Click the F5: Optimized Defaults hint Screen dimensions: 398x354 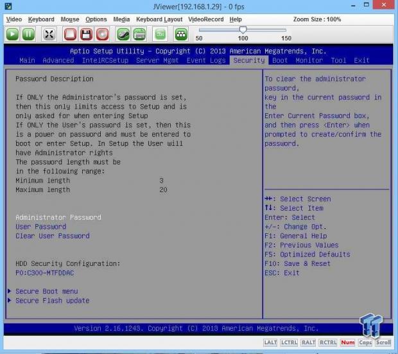(307, 254)
